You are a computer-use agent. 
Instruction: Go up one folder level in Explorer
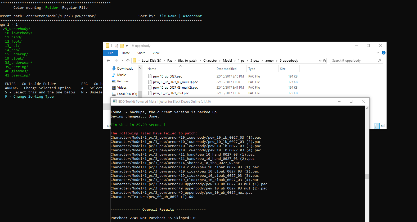(128, 61)
